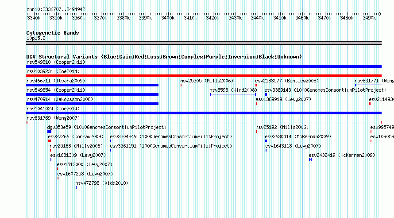Viewport: 394px width, 218px height.
Task: Click the red block under esv27266
Action: coord(50,141)
